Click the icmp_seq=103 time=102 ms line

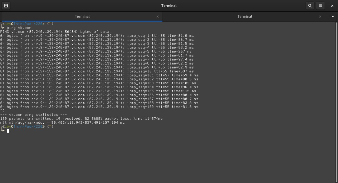tap(98, 83)
